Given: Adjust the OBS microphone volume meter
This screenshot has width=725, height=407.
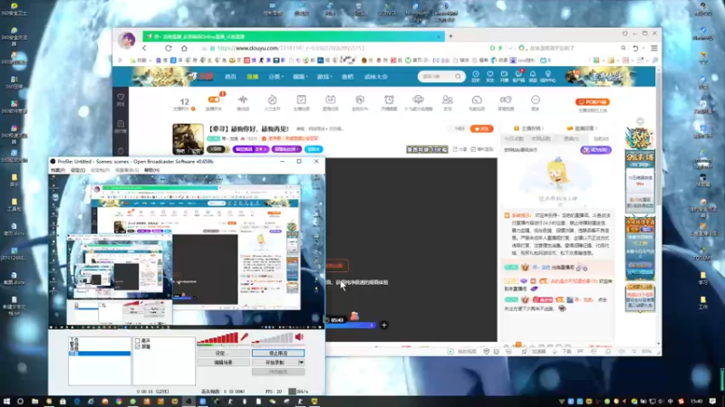Looking at the screenshot, I should (217, 338).
